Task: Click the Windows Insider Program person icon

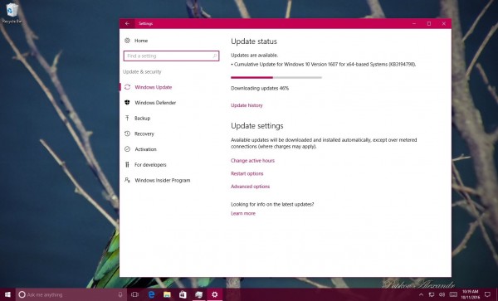Action: [x=127, y=180]
